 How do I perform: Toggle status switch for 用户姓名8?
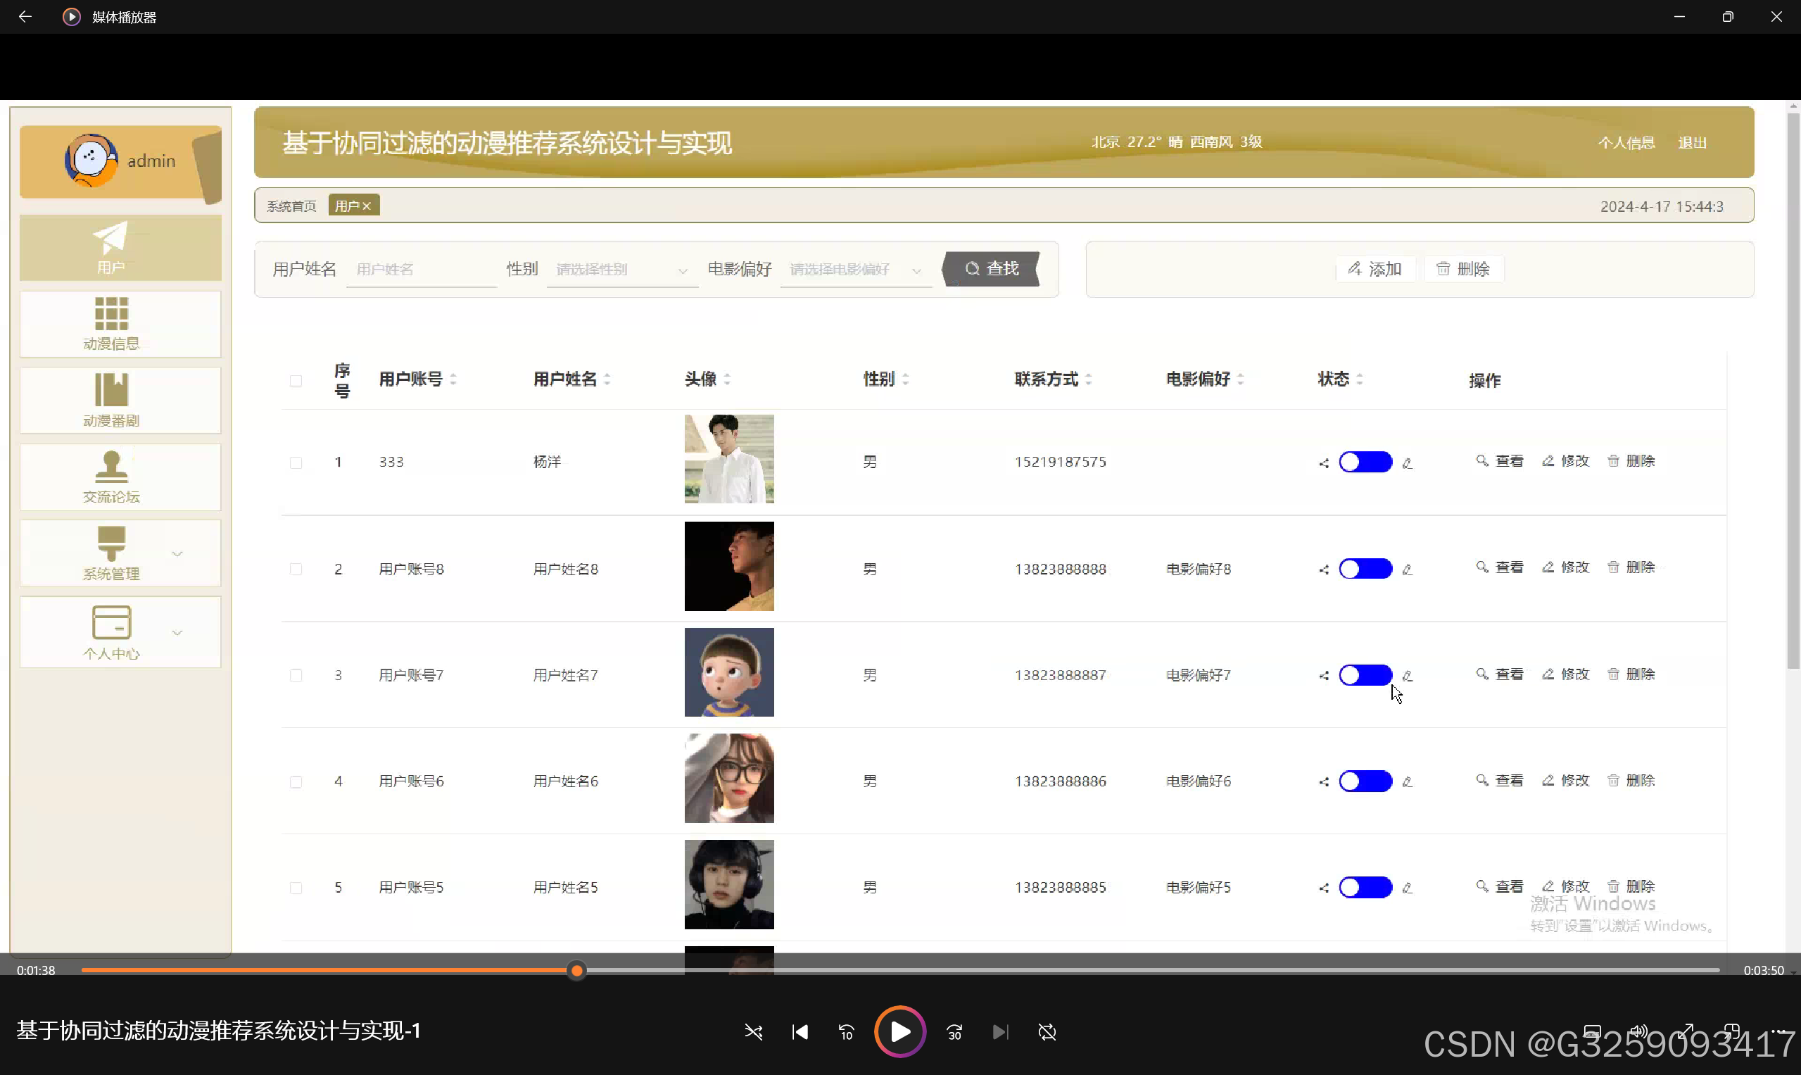(1365, 569)
